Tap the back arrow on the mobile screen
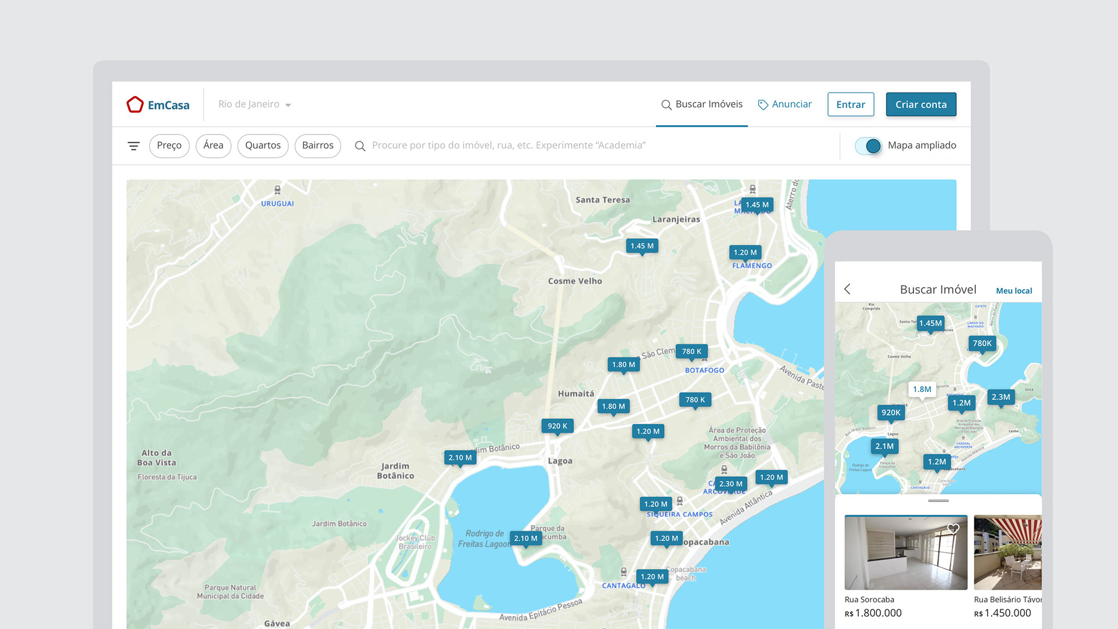Screen dimensions: 1118x629 [848, 289]
